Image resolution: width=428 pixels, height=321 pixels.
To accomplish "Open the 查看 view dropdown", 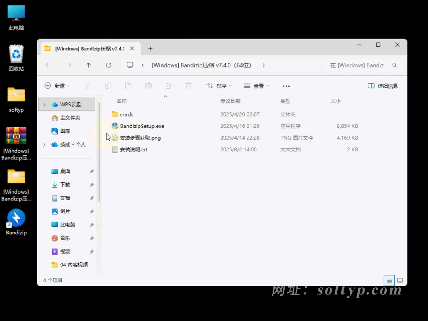I will pos(256,86).
